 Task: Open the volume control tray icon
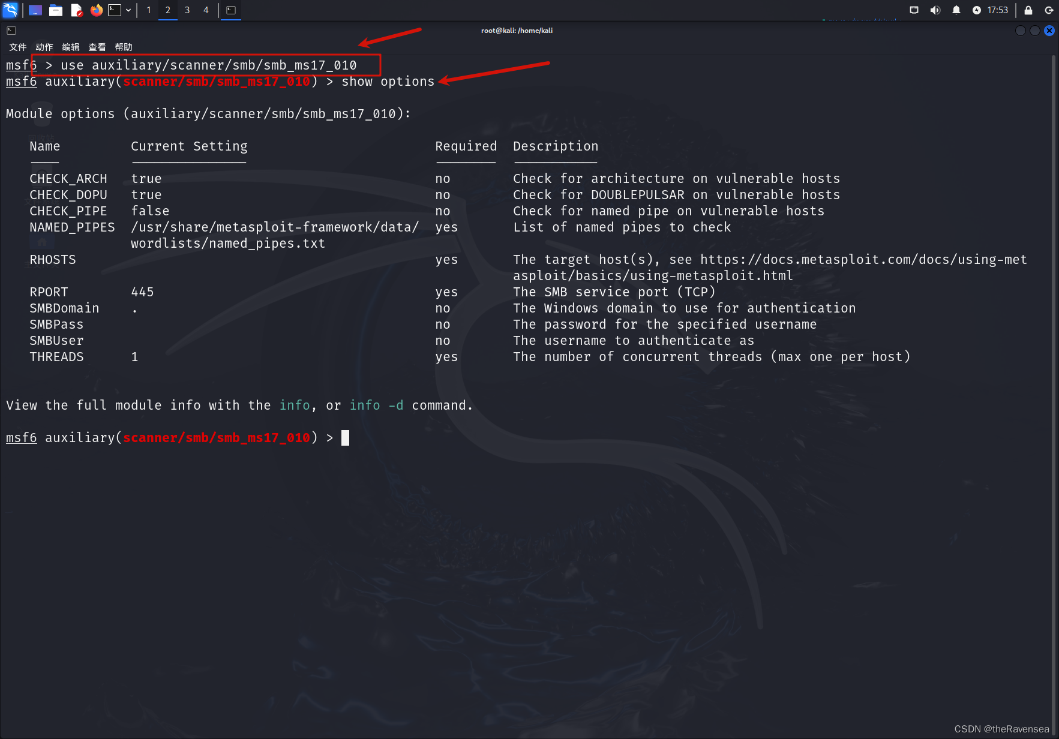(x=935, y=10)
